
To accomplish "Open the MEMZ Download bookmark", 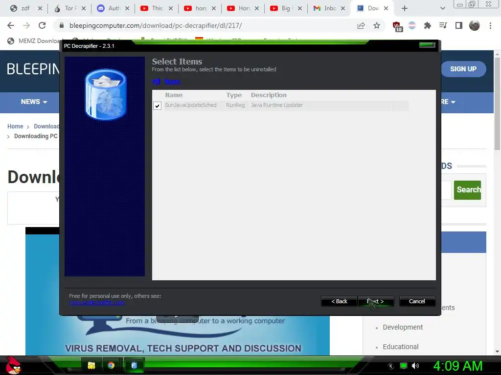I will 35,41.
